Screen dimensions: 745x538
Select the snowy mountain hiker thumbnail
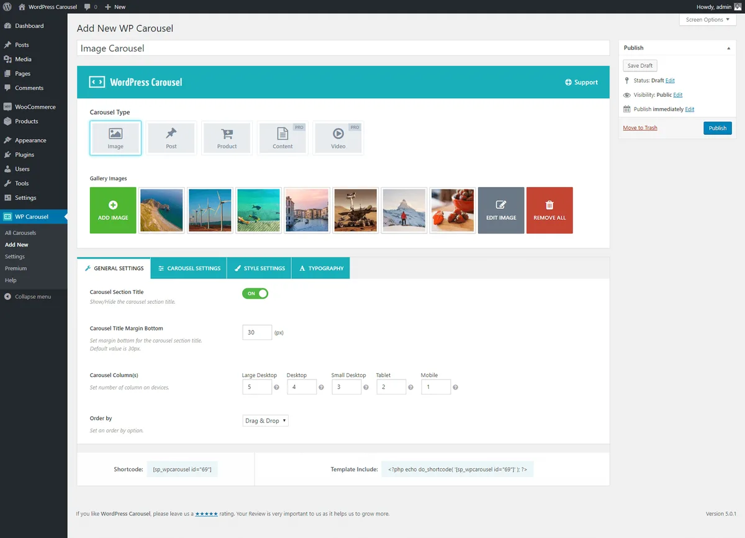pyautogui.click(x=404, y=211)
